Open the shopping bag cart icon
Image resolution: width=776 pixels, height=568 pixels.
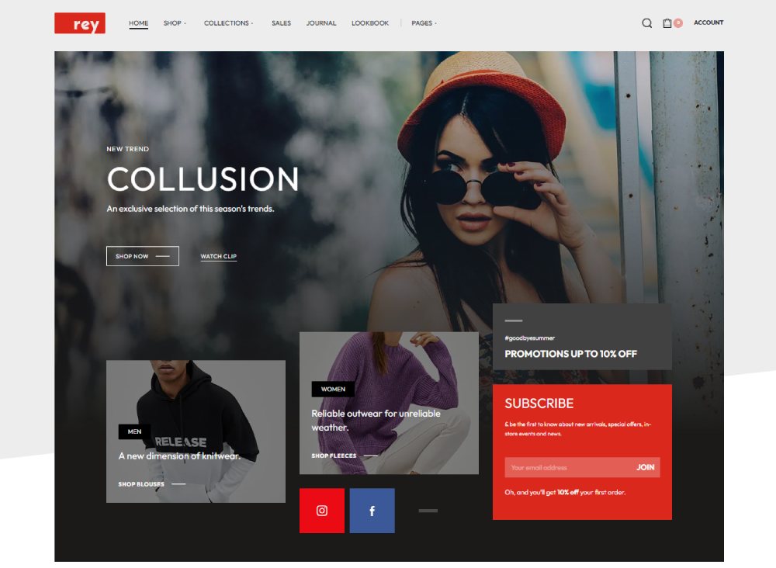tap(667, 23)
